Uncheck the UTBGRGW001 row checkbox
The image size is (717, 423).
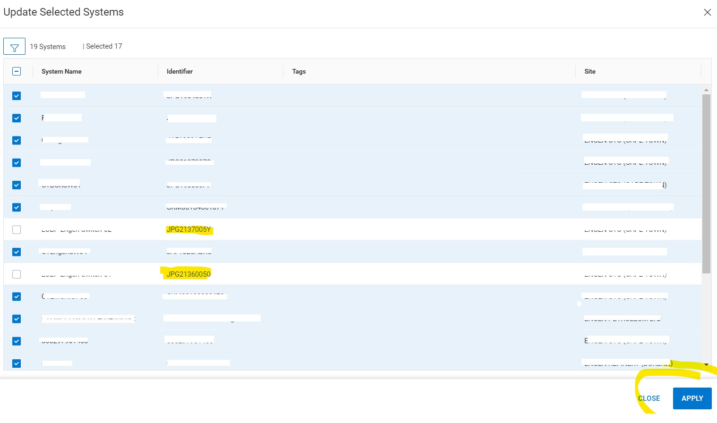17,185
